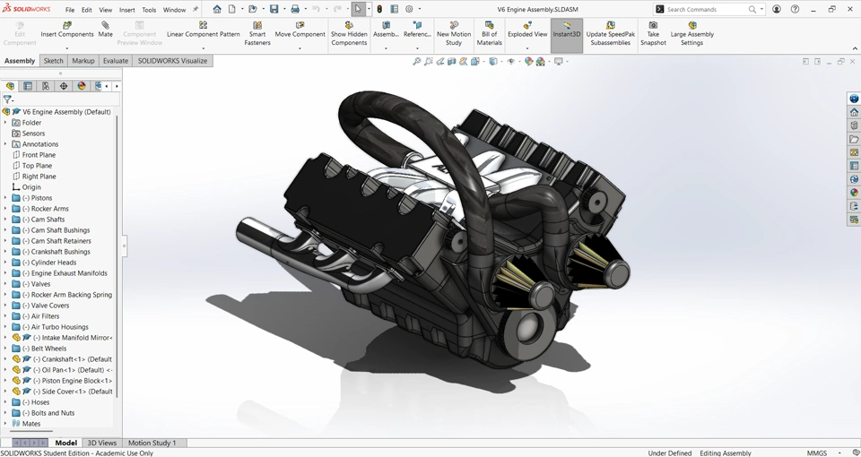Open a file with the Open icon
The width and height of the screenshot is (861, 457).
[x=253, y=9]
